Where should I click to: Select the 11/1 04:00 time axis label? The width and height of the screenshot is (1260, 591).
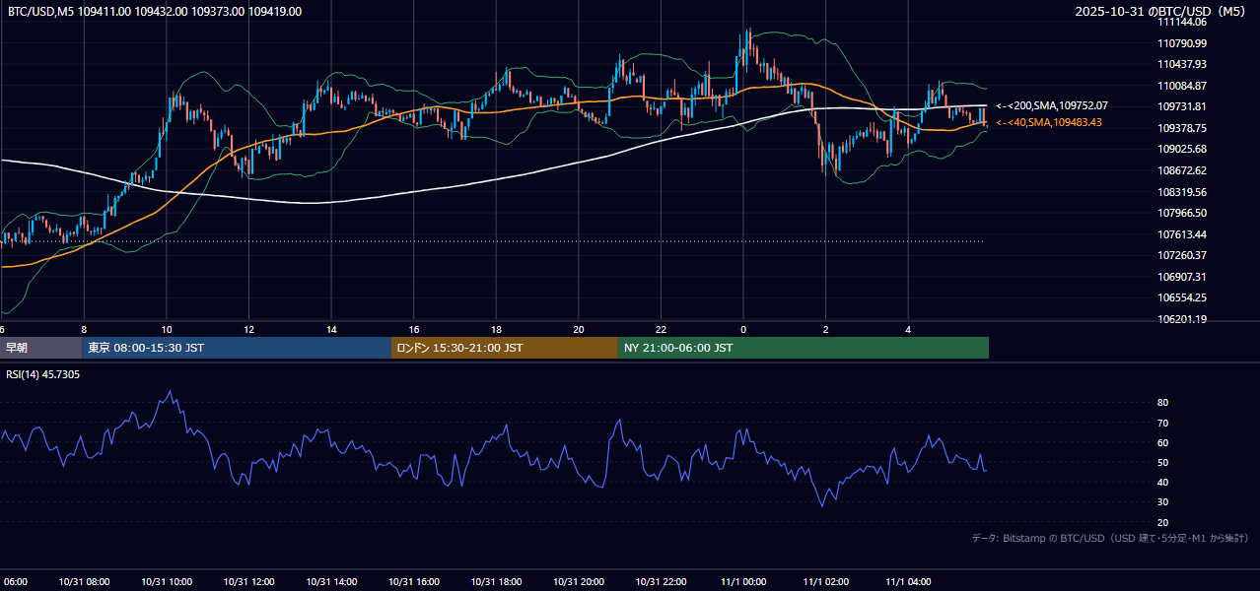click(907, 582)
